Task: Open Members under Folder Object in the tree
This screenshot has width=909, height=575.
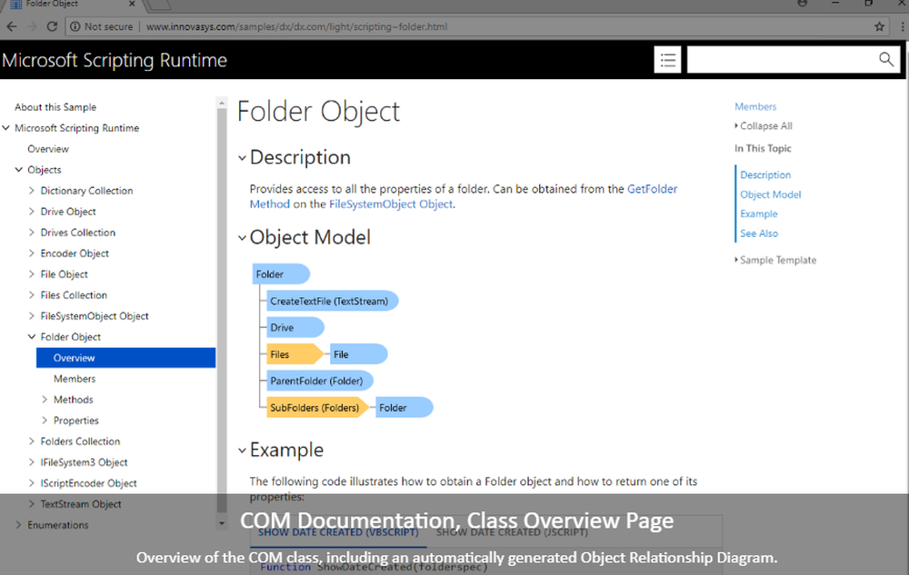Action: [x=75, y=379]
